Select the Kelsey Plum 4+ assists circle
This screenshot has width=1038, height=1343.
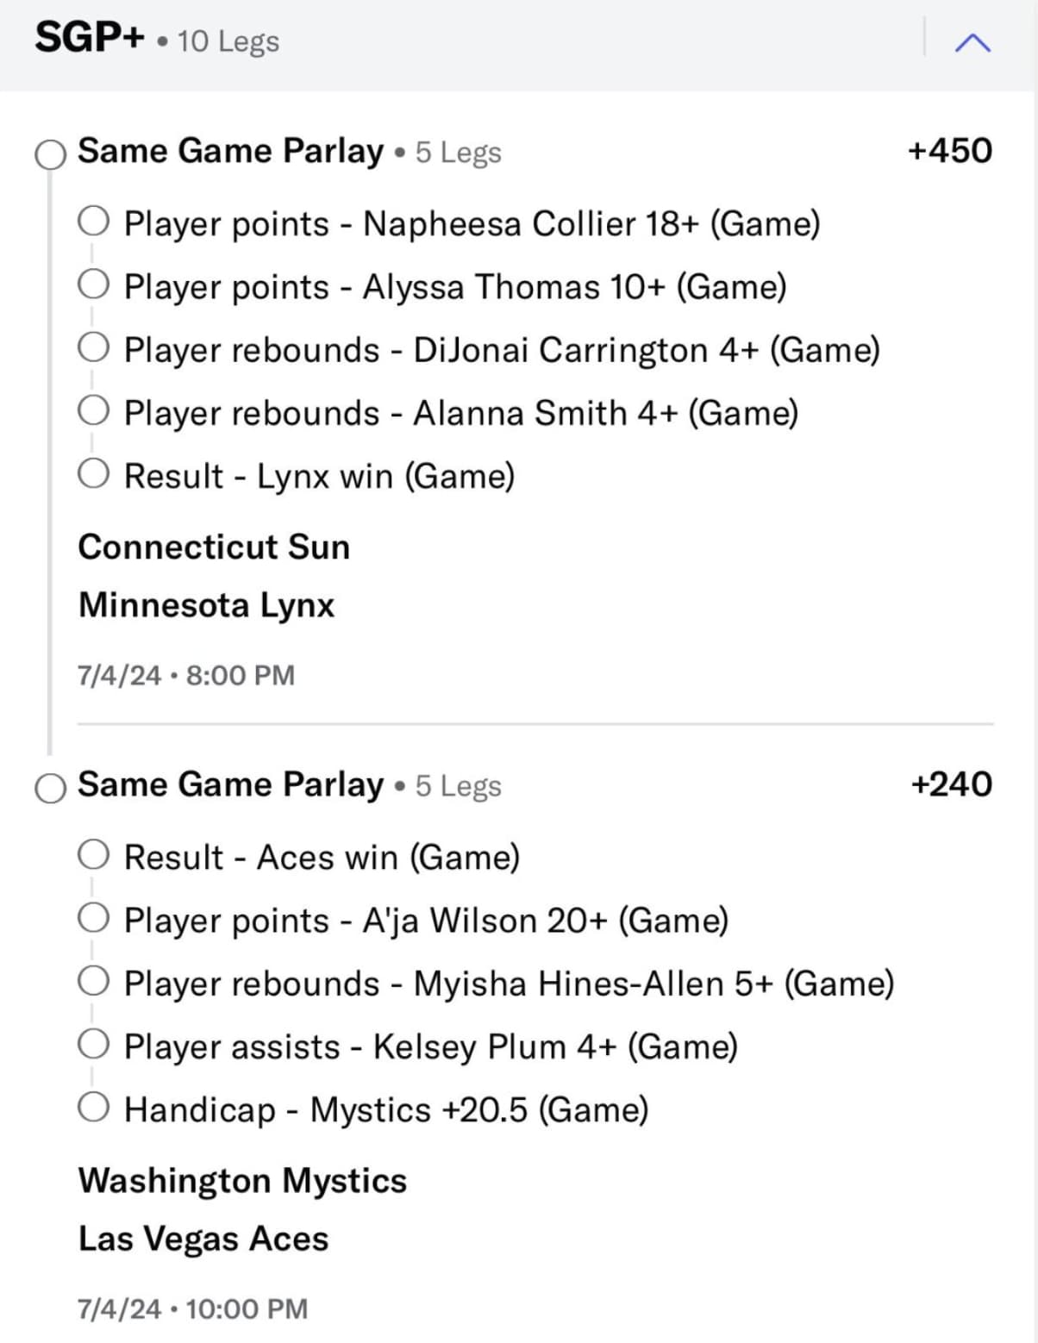pos(93,1044)
